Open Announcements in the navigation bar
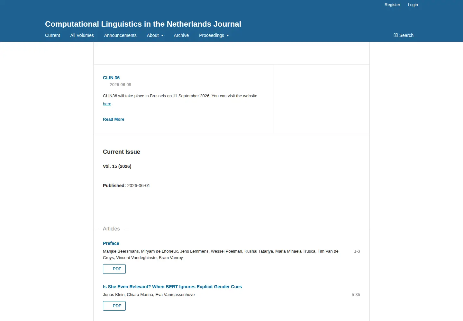This screenshot has width=463, height=321. click(x=120, y=35)
